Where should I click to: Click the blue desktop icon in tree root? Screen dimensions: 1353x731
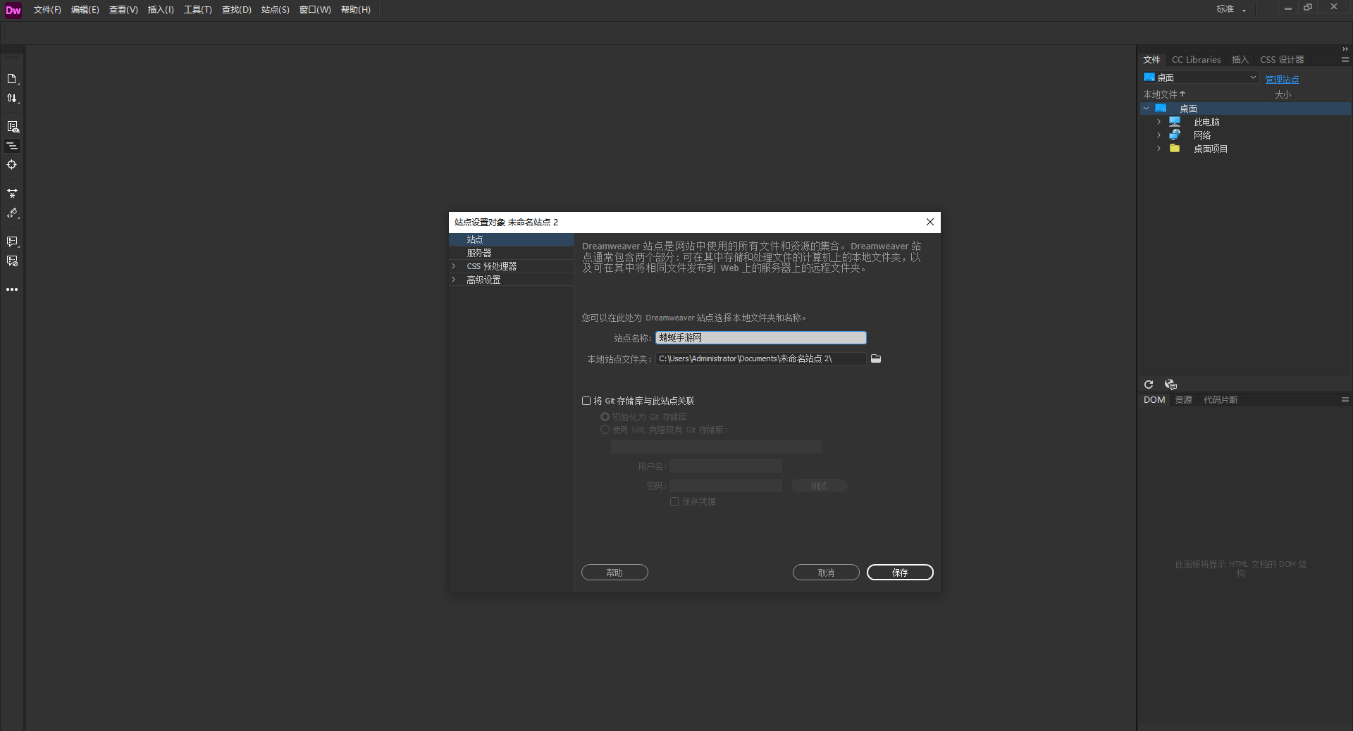point(1161,108)
